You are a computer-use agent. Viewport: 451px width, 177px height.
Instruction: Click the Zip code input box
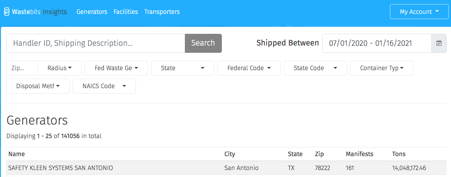(x=22, y=68)
